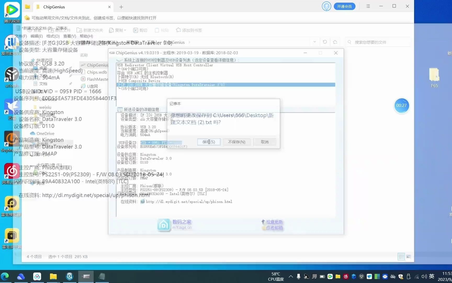
Task: Click 不保存(N) in the Notepad dialog
Action: coord(236,142)
